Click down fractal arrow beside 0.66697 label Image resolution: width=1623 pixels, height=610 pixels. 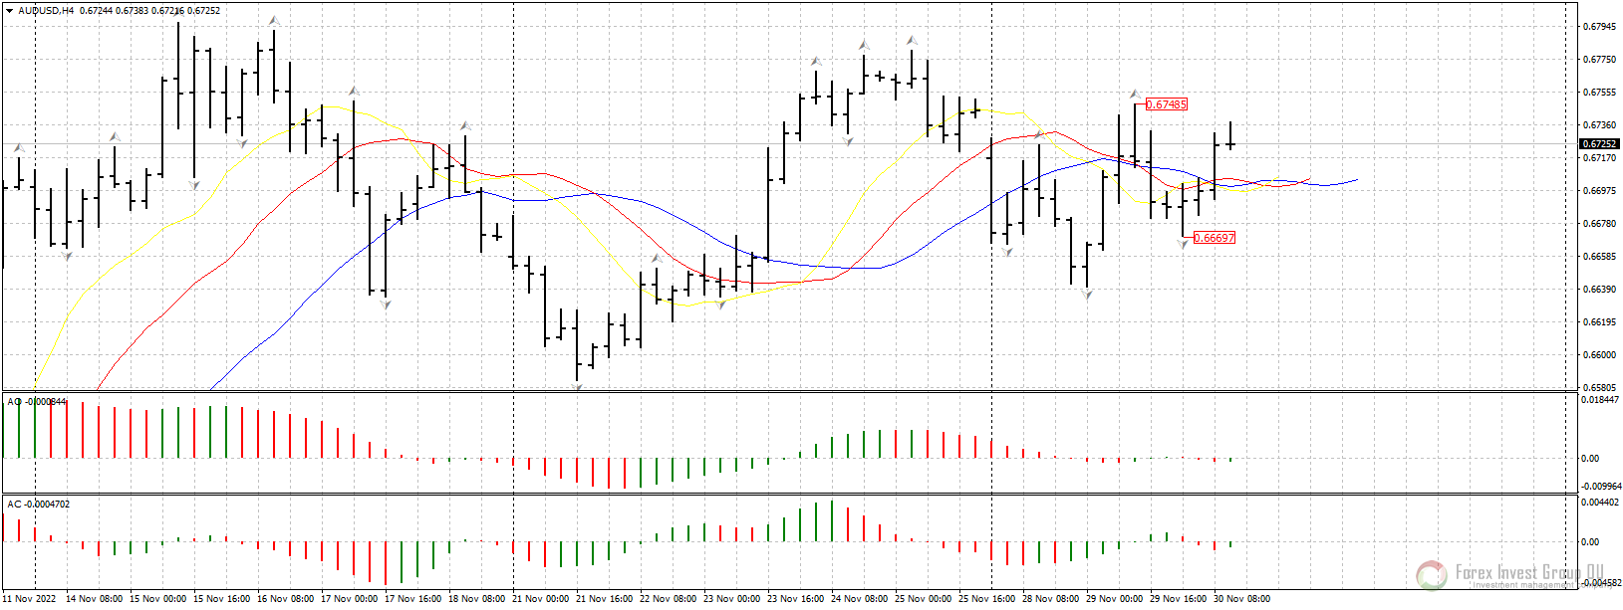(1184, 244)
